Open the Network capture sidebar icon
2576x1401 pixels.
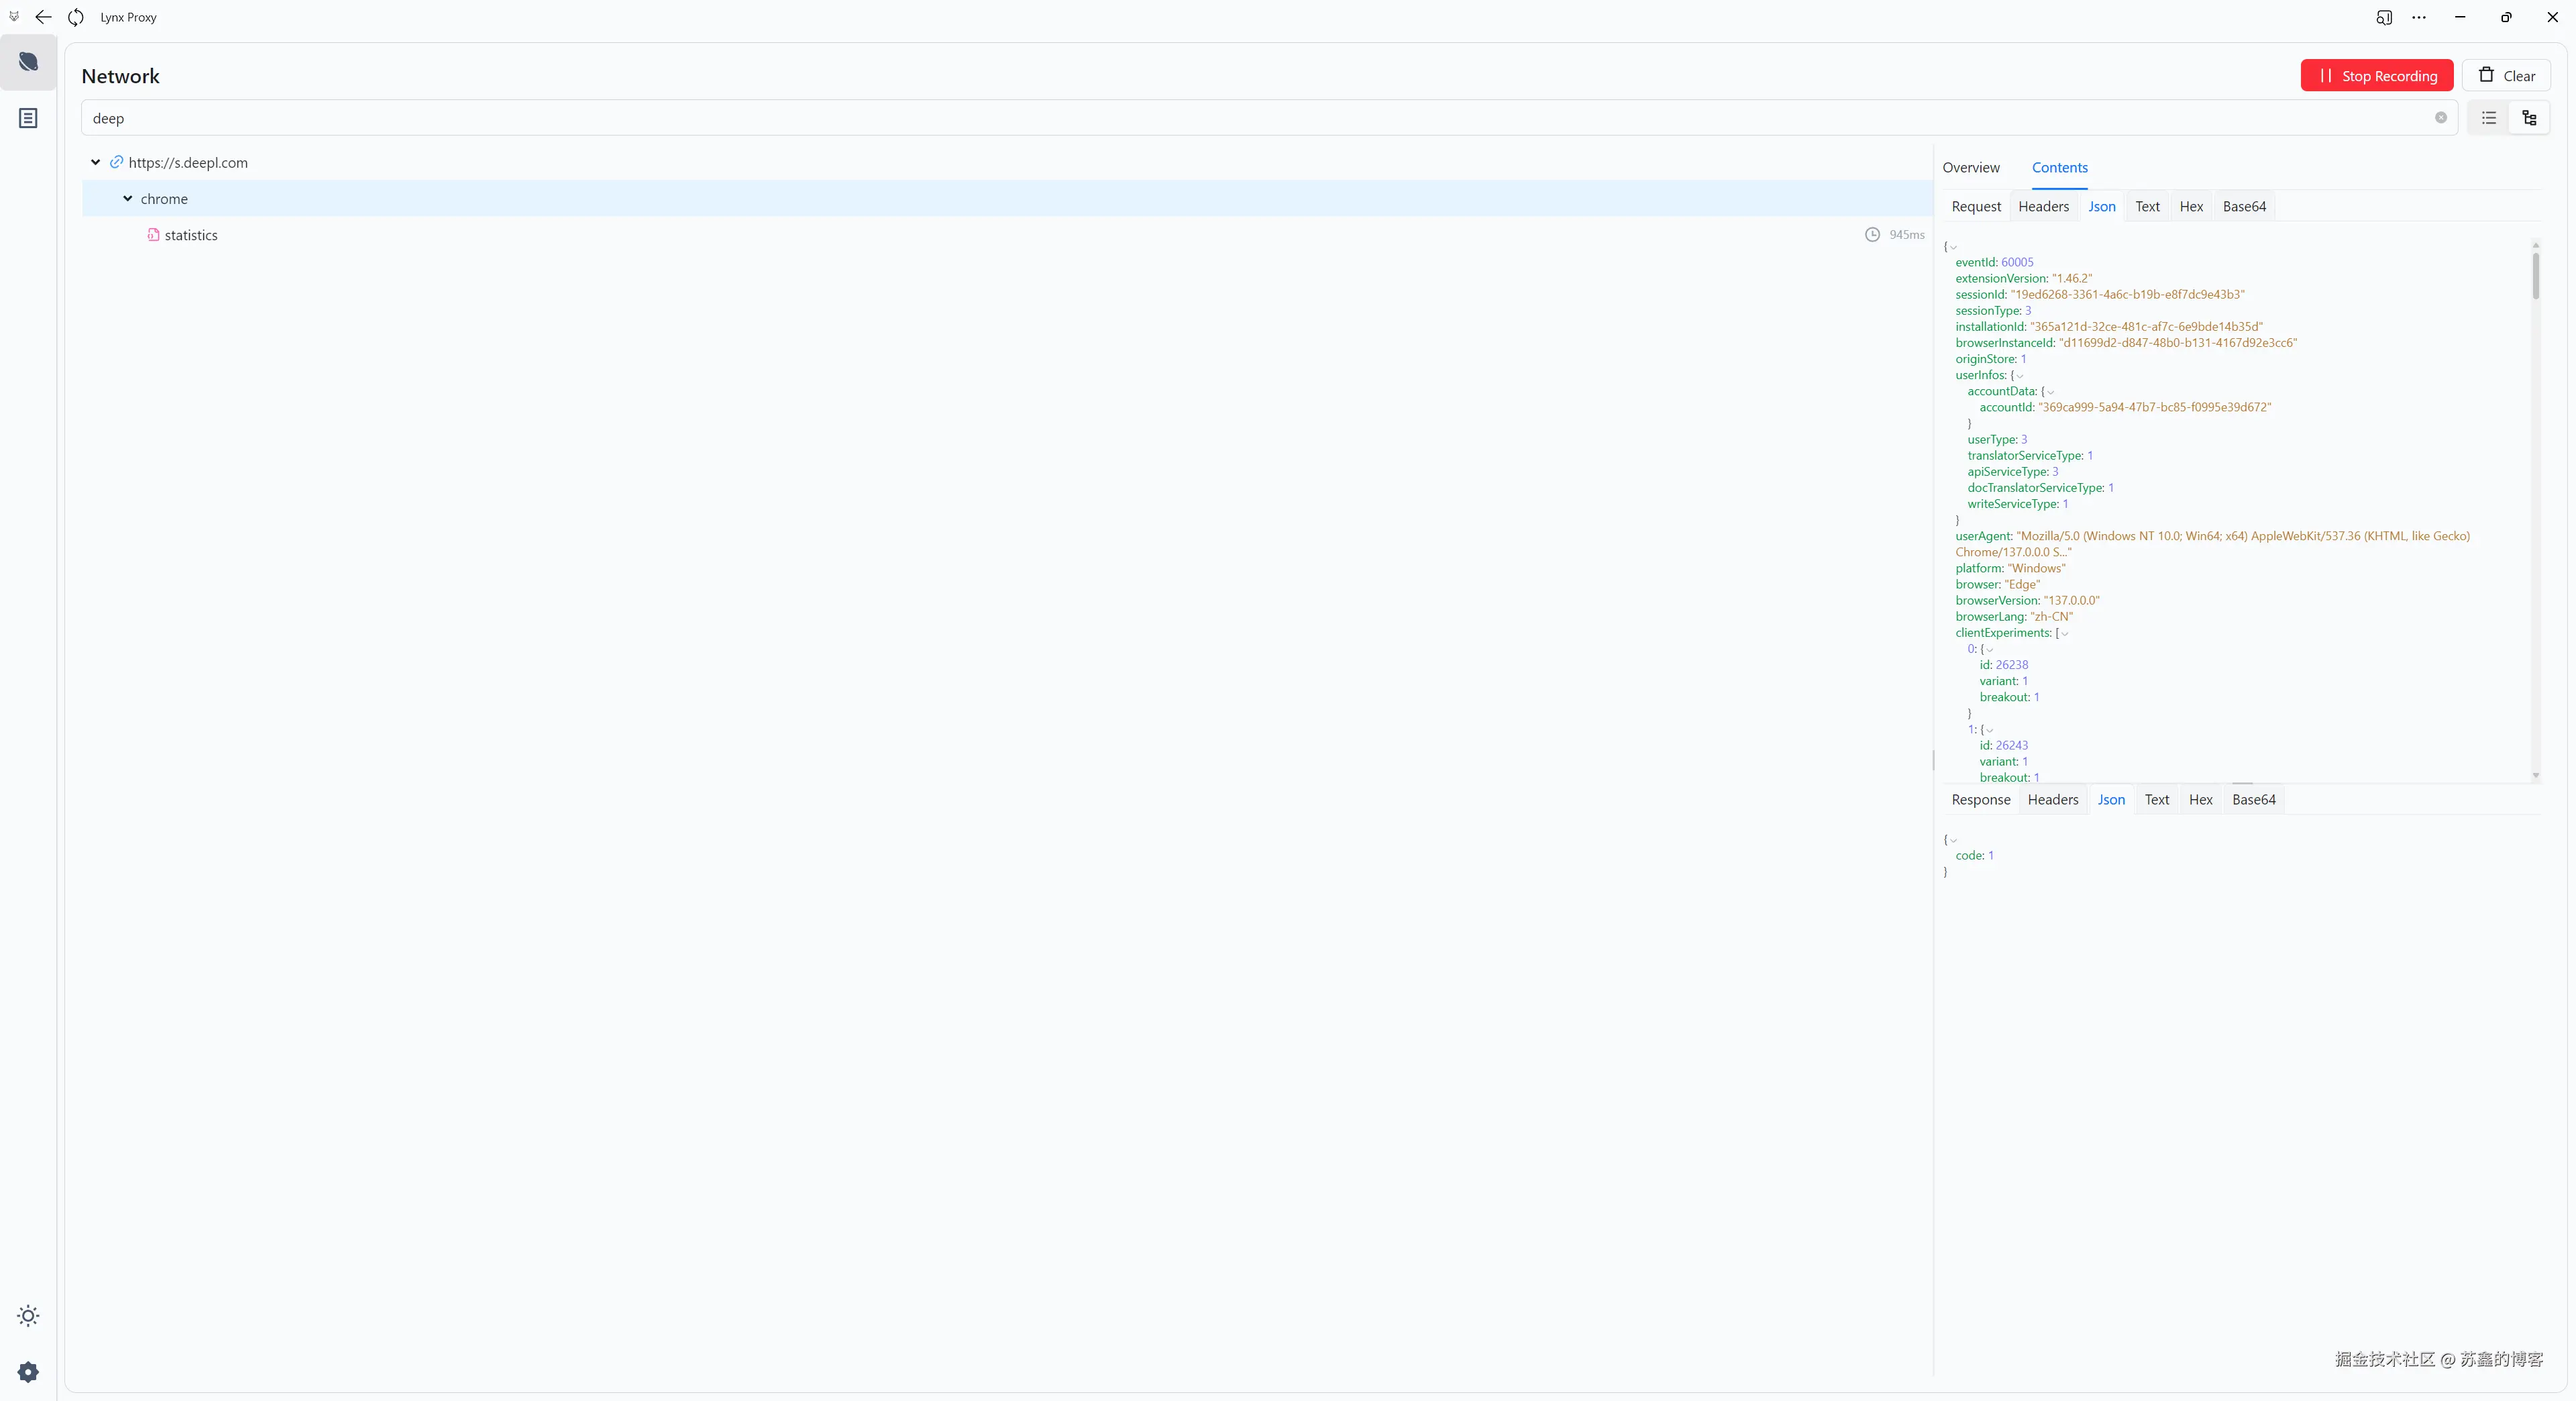(28, 62)
